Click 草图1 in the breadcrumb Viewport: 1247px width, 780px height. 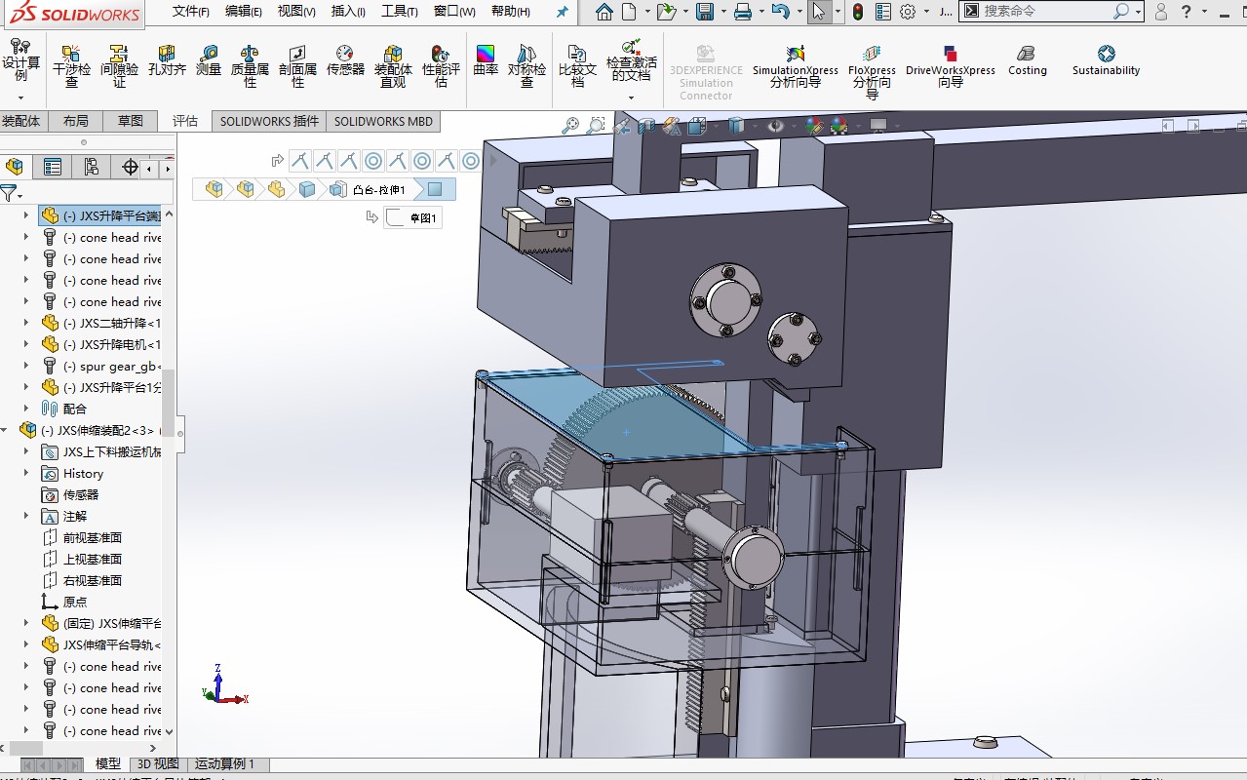423,218
